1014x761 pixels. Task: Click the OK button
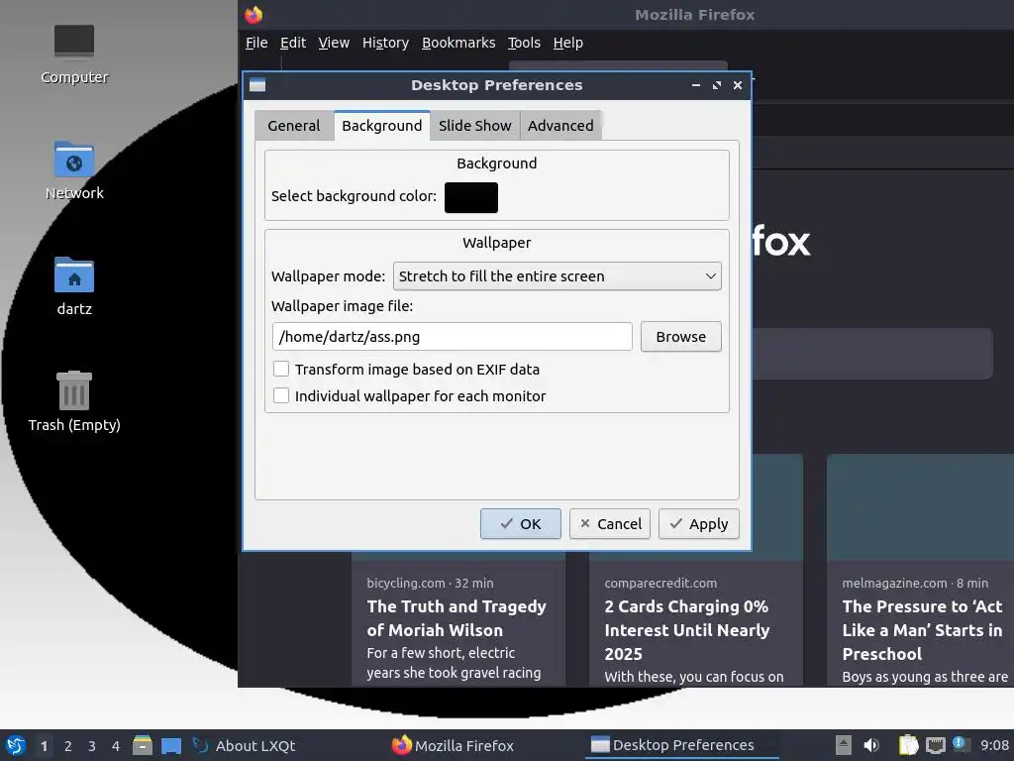tap(521, 523)
